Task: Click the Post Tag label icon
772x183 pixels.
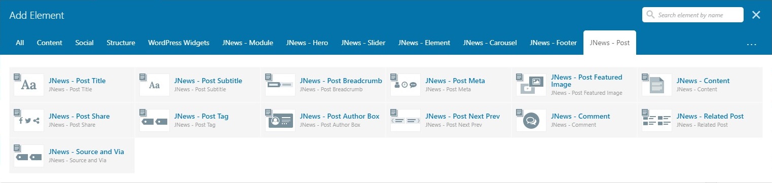Action: [x=155, y=121]
